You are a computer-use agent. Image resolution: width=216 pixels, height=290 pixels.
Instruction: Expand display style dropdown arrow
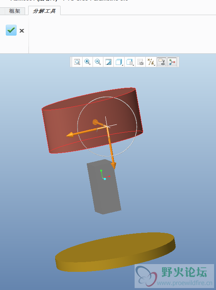[122, 65]
